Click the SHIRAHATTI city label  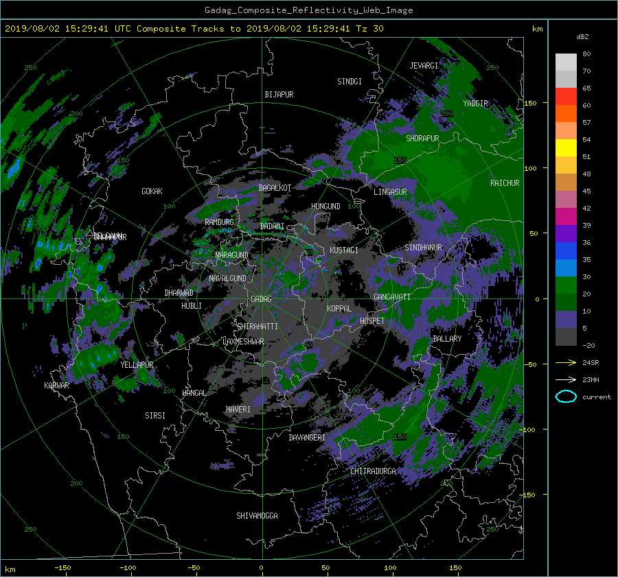tap(257, 327)
